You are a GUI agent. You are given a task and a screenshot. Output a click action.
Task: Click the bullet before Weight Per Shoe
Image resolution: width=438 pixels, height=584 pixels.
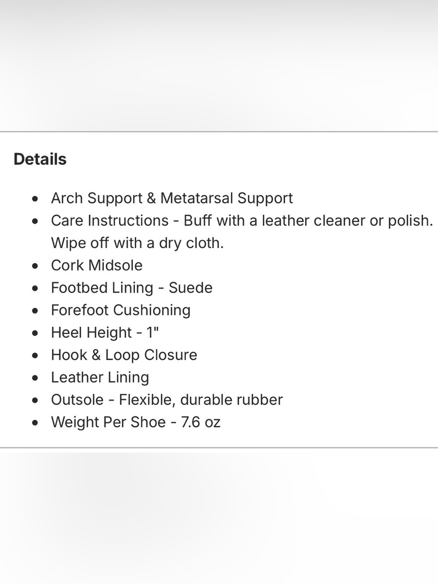click(35, 423)
